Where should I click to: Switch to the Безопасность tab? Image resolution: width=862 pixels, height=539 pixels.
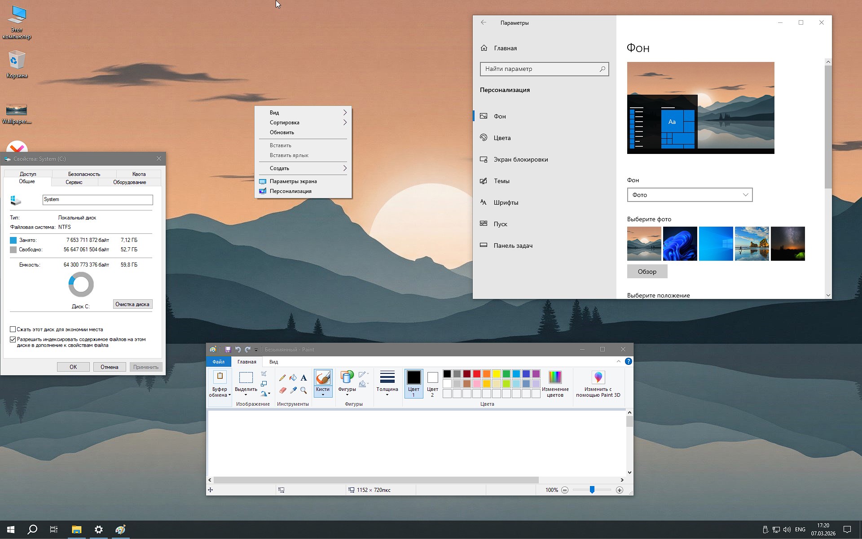[84, 174]
